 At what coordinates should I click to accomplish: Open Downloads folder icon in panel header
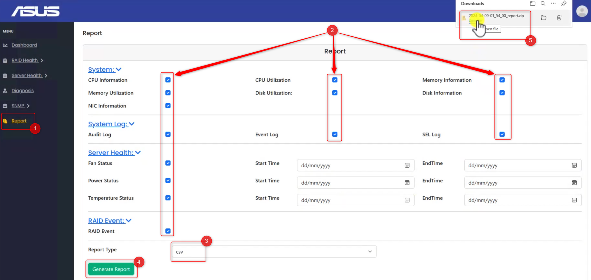pos(533,3)
